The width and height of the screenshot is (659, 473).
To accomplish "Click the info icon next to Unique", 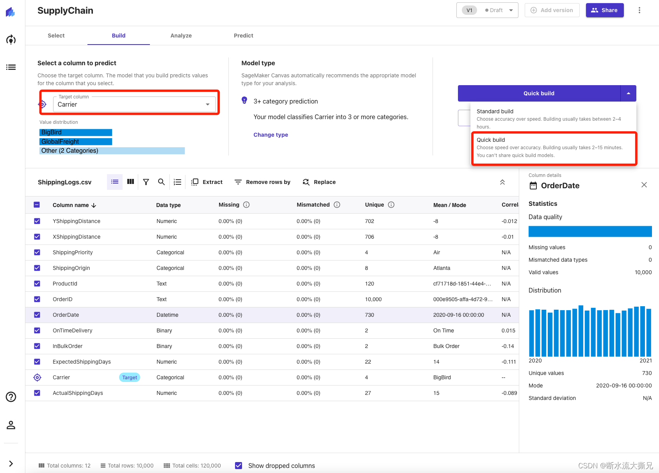I will click(391, 205).
